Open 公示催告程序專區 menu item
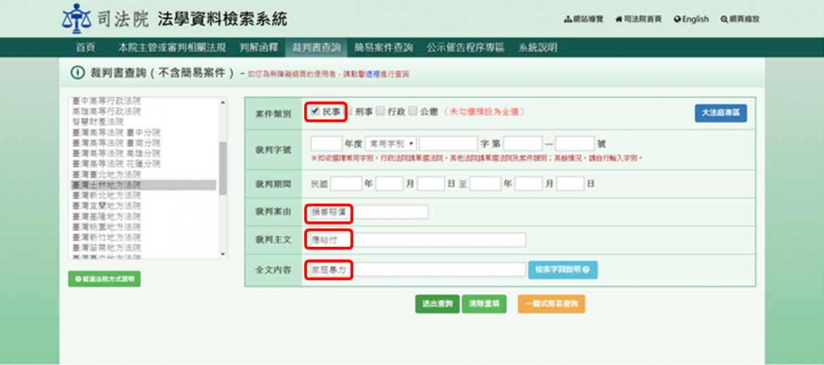The image size is (824, 365). click(x=465, y=48)
